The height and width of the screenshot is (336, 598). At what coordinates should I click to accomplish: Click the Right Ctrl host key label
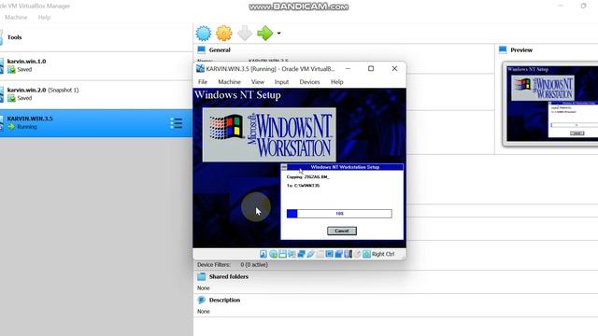[383, 254]
